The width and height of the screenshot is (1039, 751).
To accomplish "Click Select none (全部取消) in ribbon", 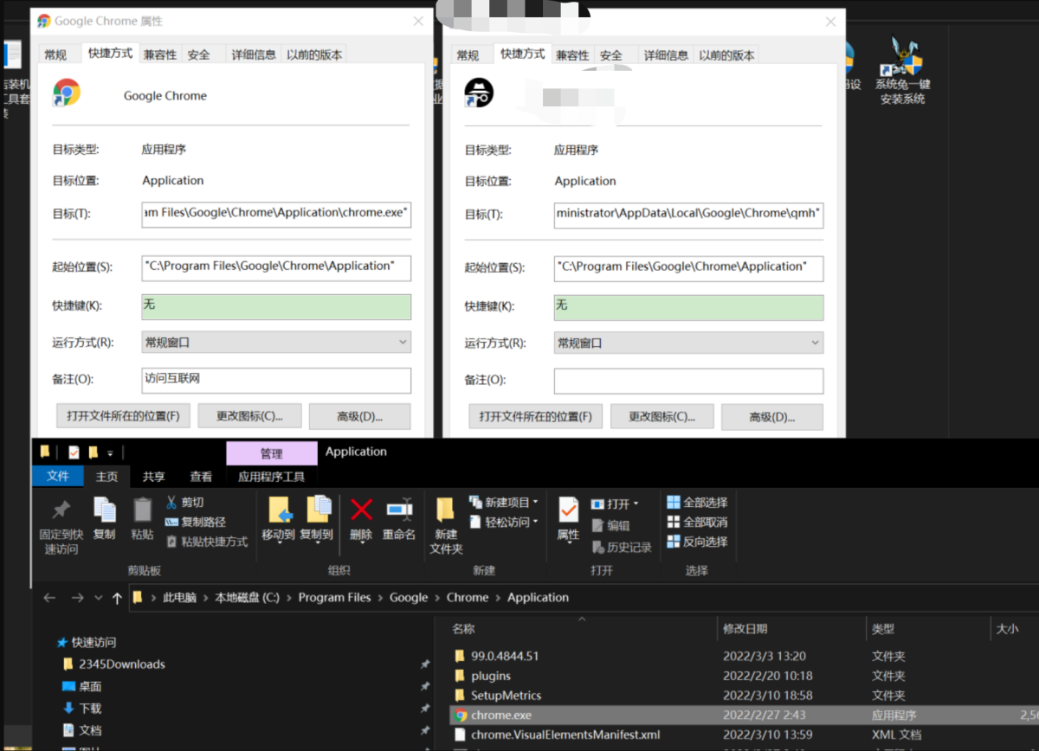I will (x=697, y=522).
